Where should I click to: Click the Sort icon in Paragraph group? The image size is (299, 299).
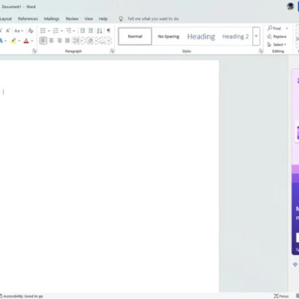coord(100,31)
